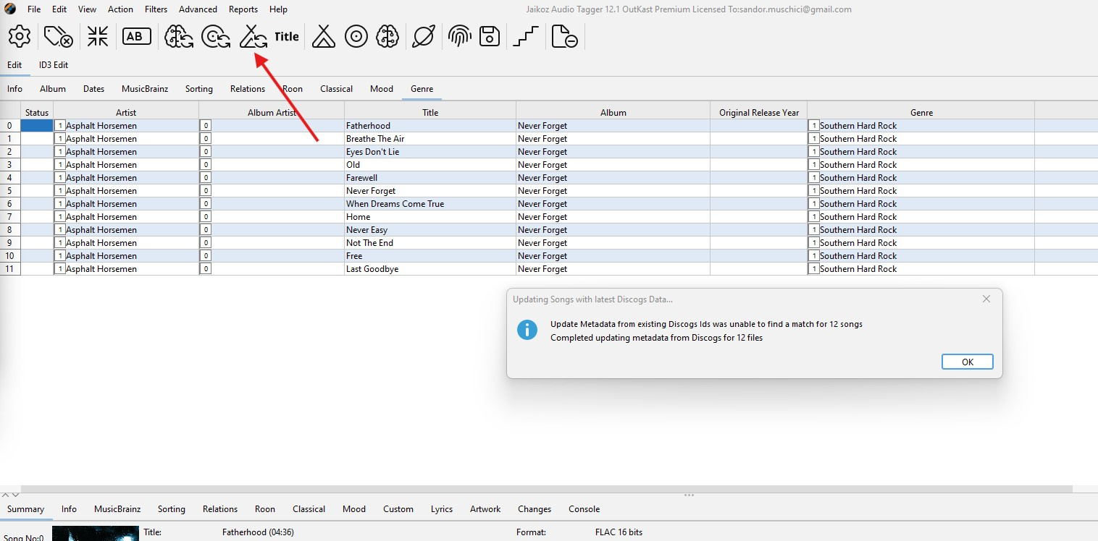Click the tent icon with refresh arrows
Viewport: 1098px width, 541px height.
click(x=253, y=36)
